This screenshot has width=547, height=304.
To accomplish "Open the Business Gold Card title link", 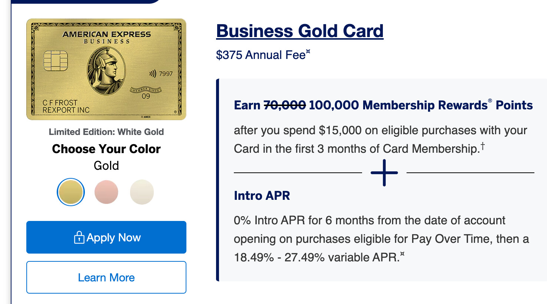I will (x=300, y=31).
